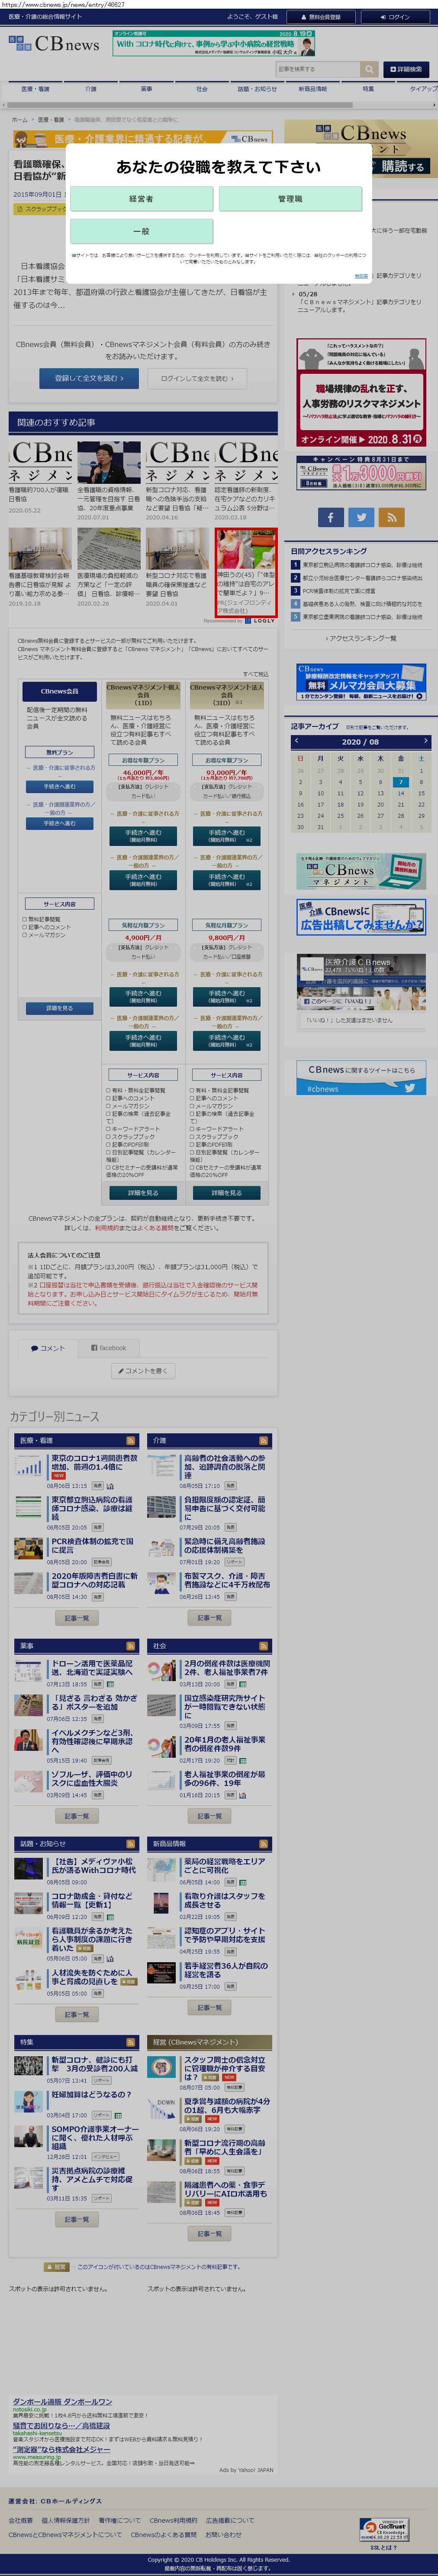Open the With コロナ時代に向けて top banner

pyautogui.click(x=214, y=43)
